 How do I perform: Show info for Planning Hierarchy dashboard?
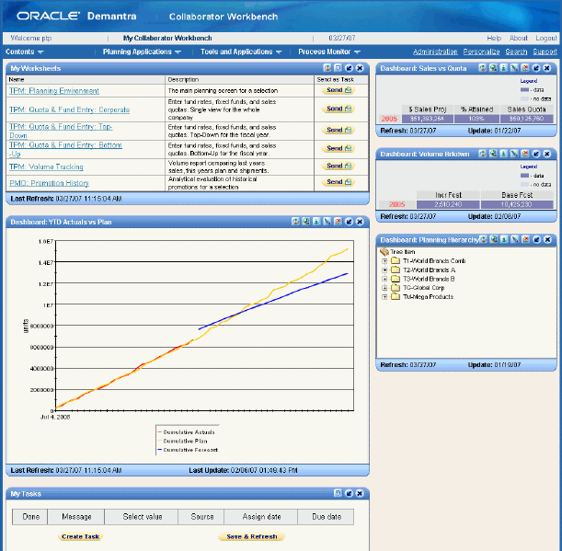pyautogui.click(x=504, y=239)
